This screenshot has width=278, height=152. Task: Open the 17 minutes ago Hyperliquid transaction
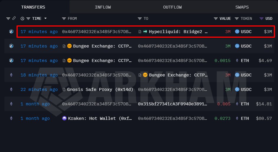(x=39, y=32)
